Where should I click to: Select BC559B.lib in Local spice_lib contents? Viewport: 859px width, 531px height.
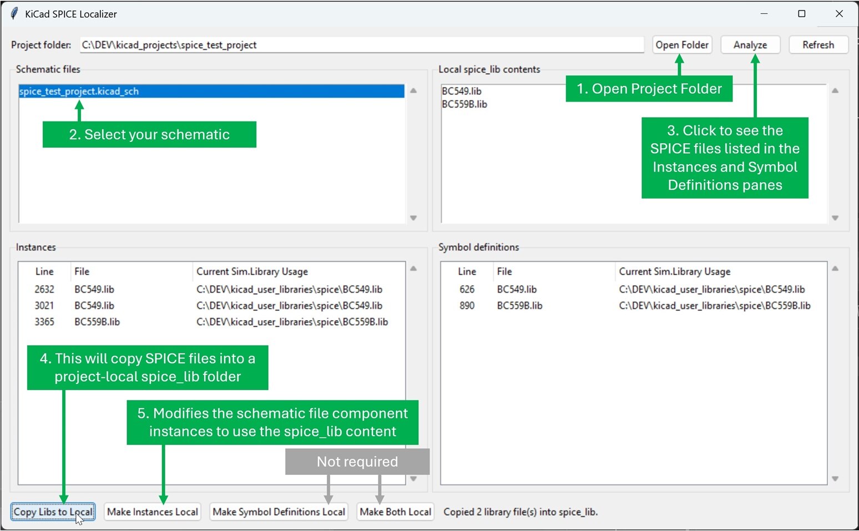[464, 104]
